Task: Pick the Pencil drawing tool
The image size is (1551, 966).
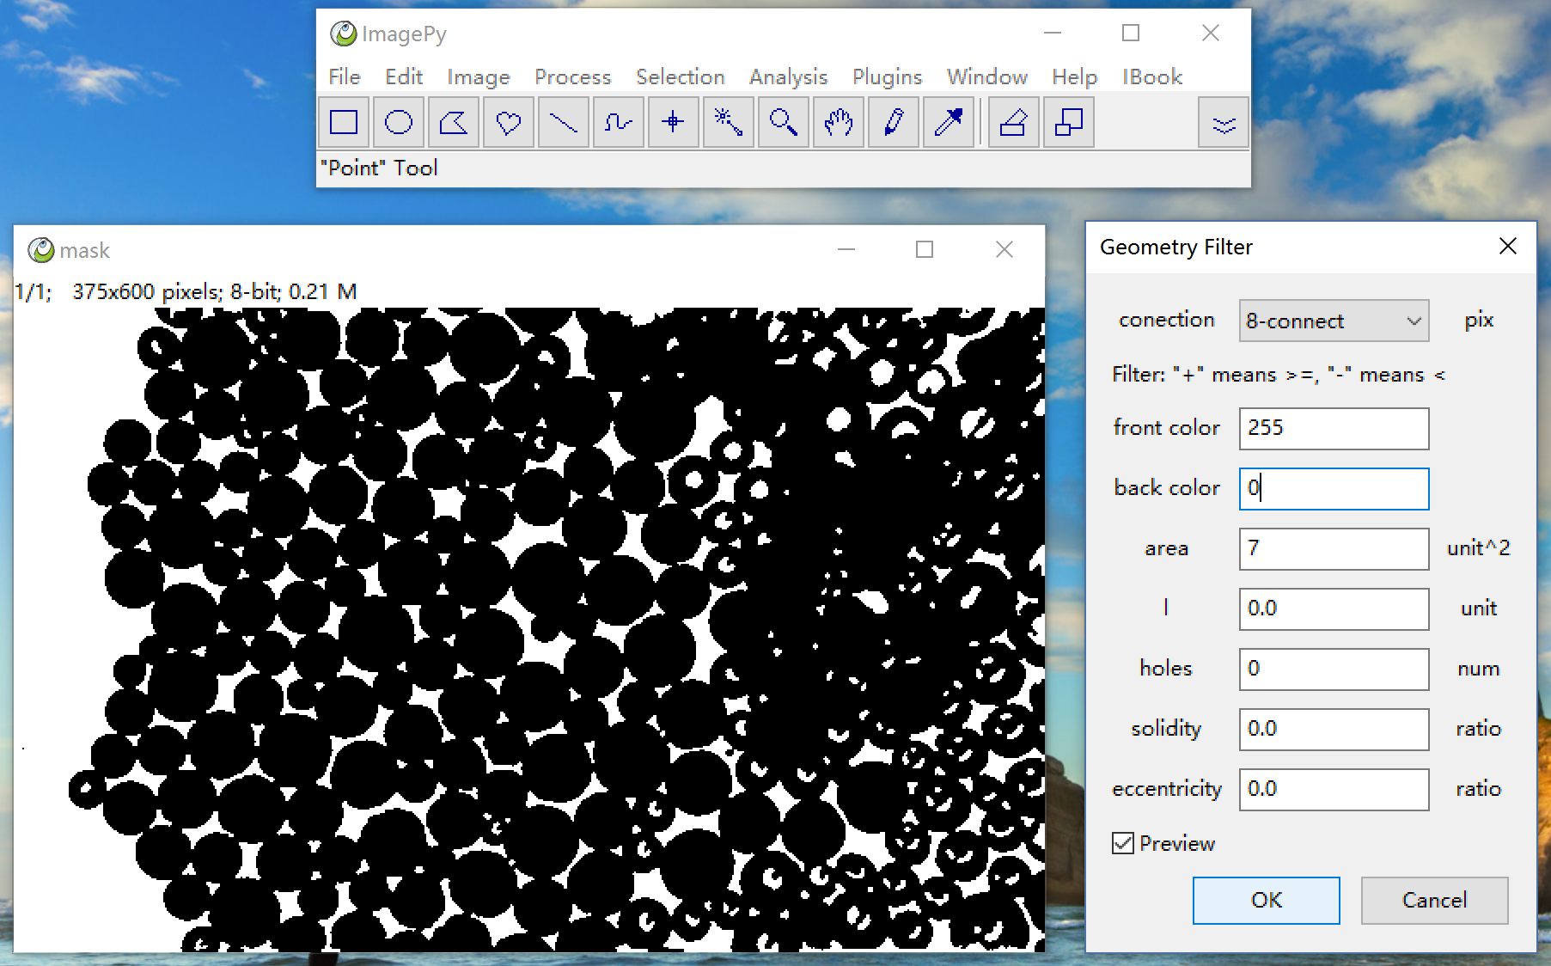Action: (893, 123)
